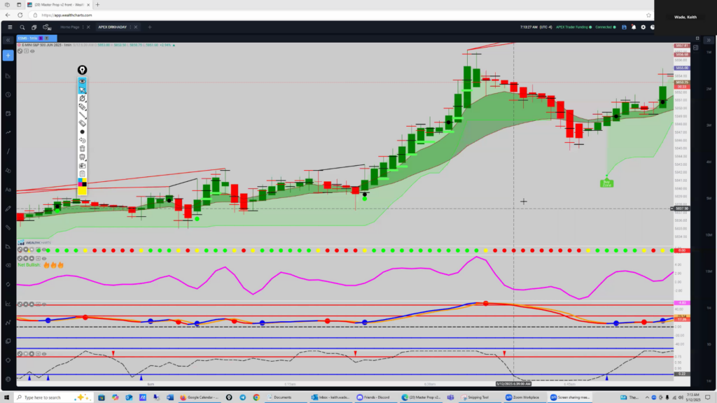Open the settings gear in header
717x403 pixels.
643,27
